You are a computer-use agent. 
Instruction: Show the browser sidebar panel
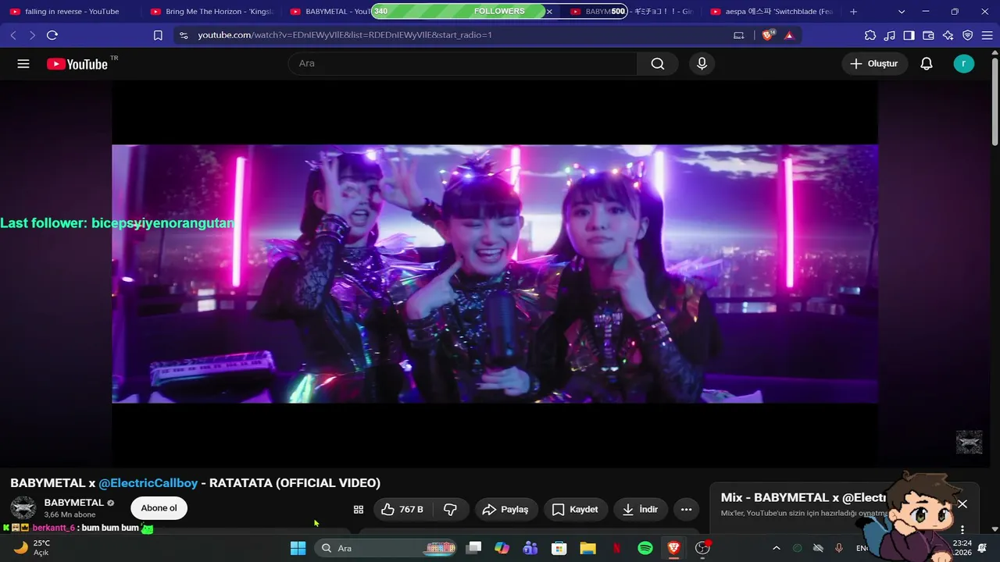909,35
